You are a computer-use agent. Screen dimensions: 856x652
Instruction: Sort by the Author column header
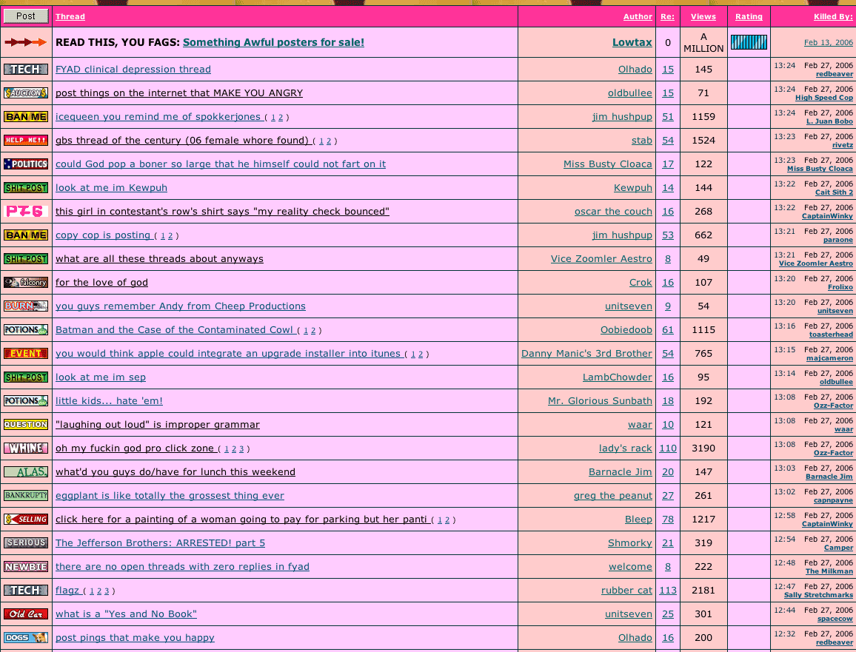tap(638, 16)
